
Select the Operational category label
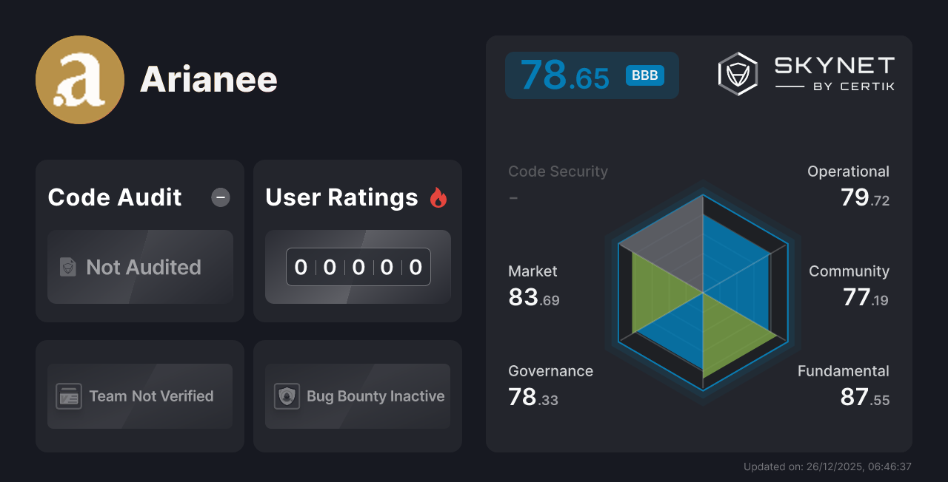pos(849,171)
